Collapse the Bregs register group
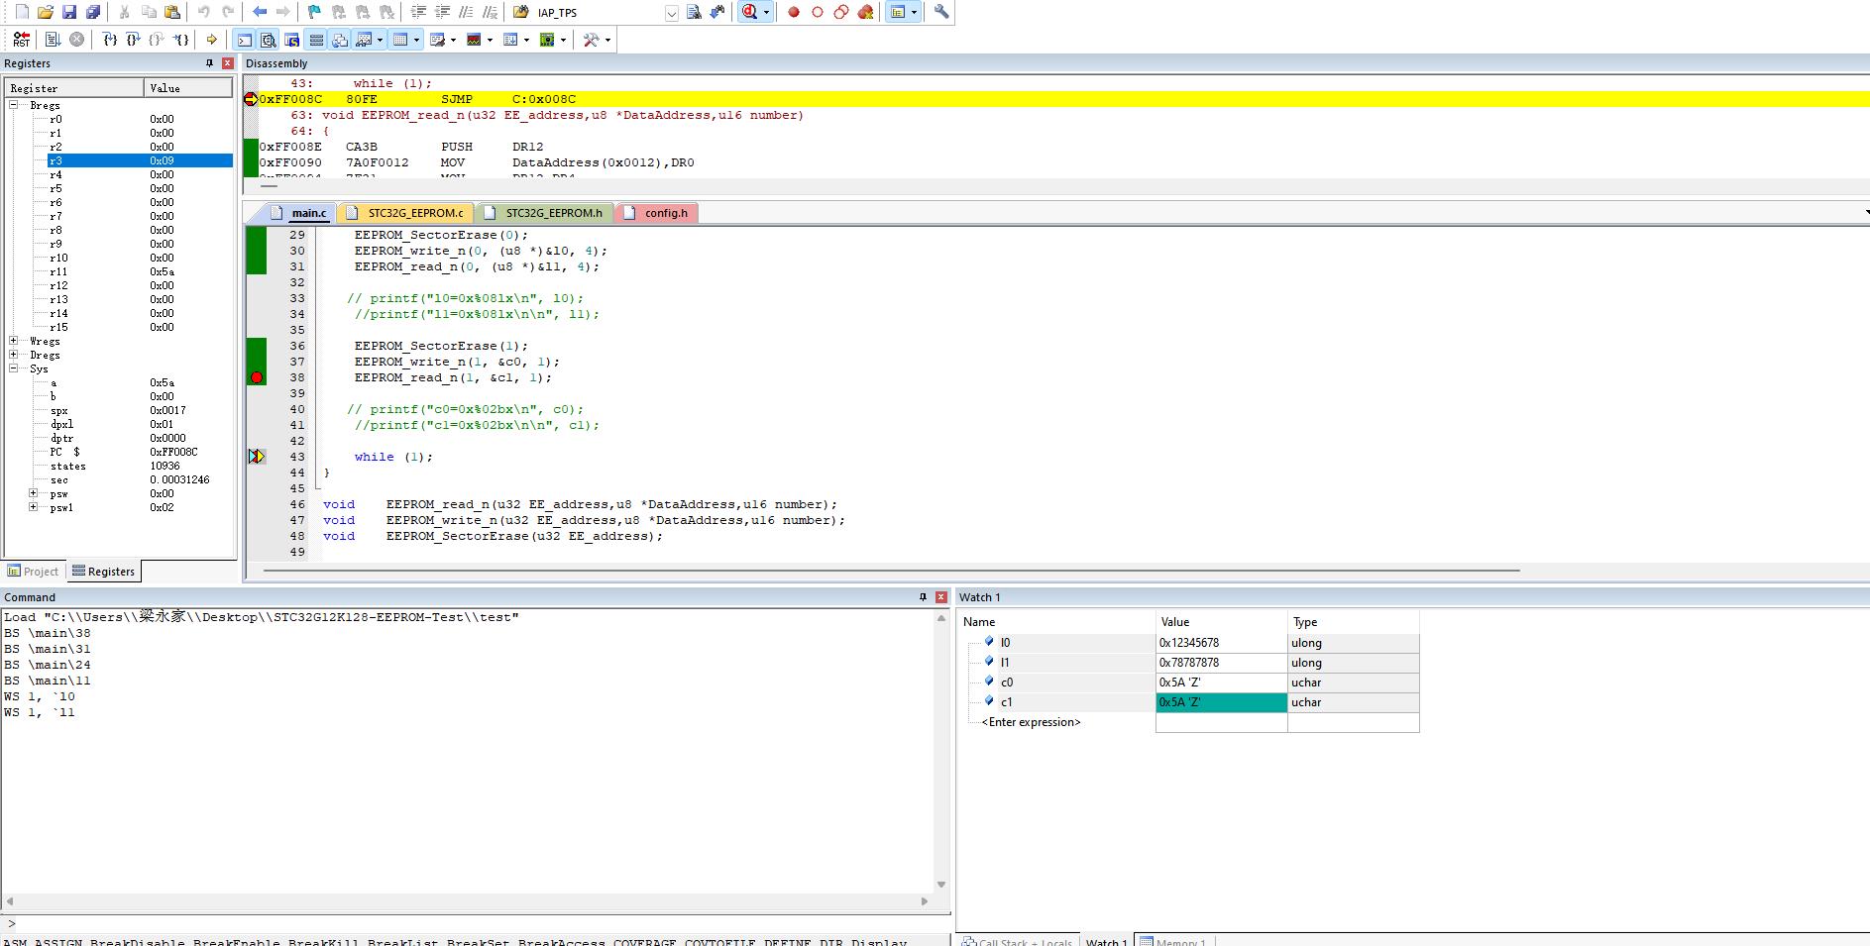Image resolution: width=1870 pixels, height=946 pixels. coord(14,104)
